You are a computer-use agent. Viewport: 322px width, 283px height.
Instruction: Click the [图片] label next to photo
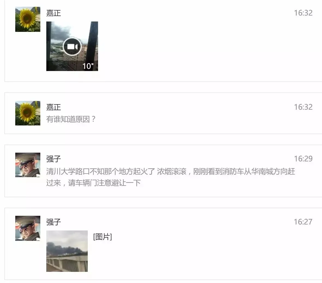click(102, 237)
